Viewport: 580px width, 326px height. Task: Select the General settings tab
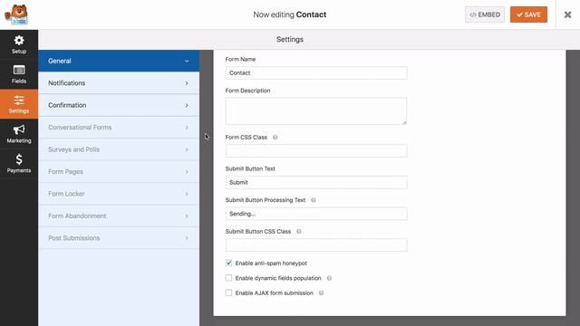pyautogui.click(x=119, y=61)
